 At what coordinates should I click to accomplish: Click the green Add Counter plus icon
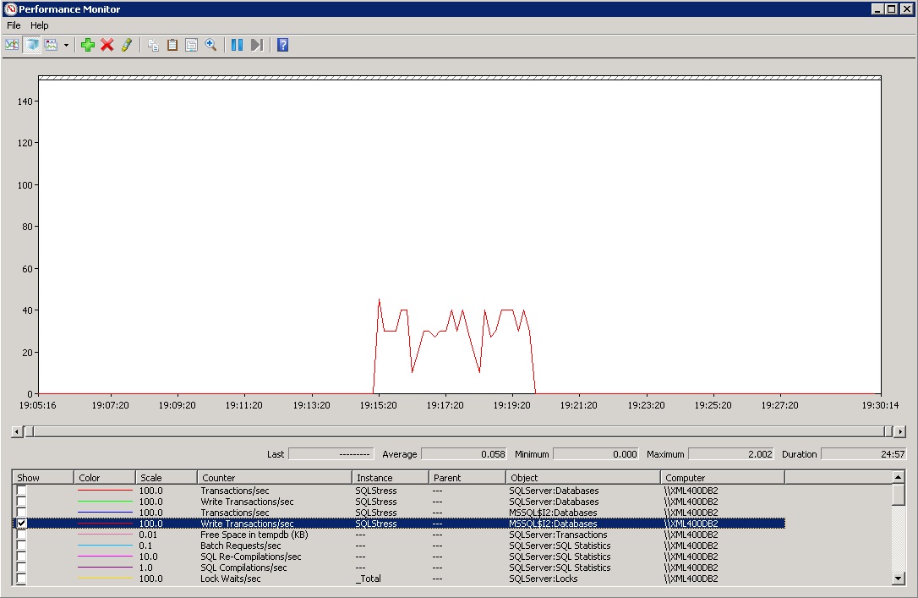(x=88, y=45)
